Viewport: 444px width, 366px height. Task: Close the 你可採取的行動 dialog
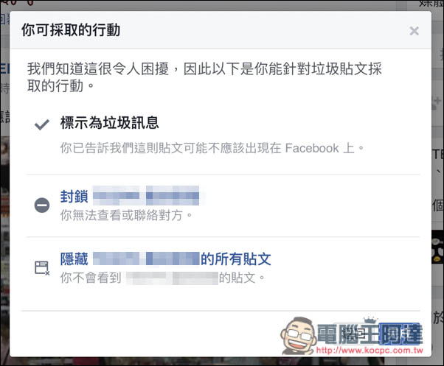click(414, 31)
